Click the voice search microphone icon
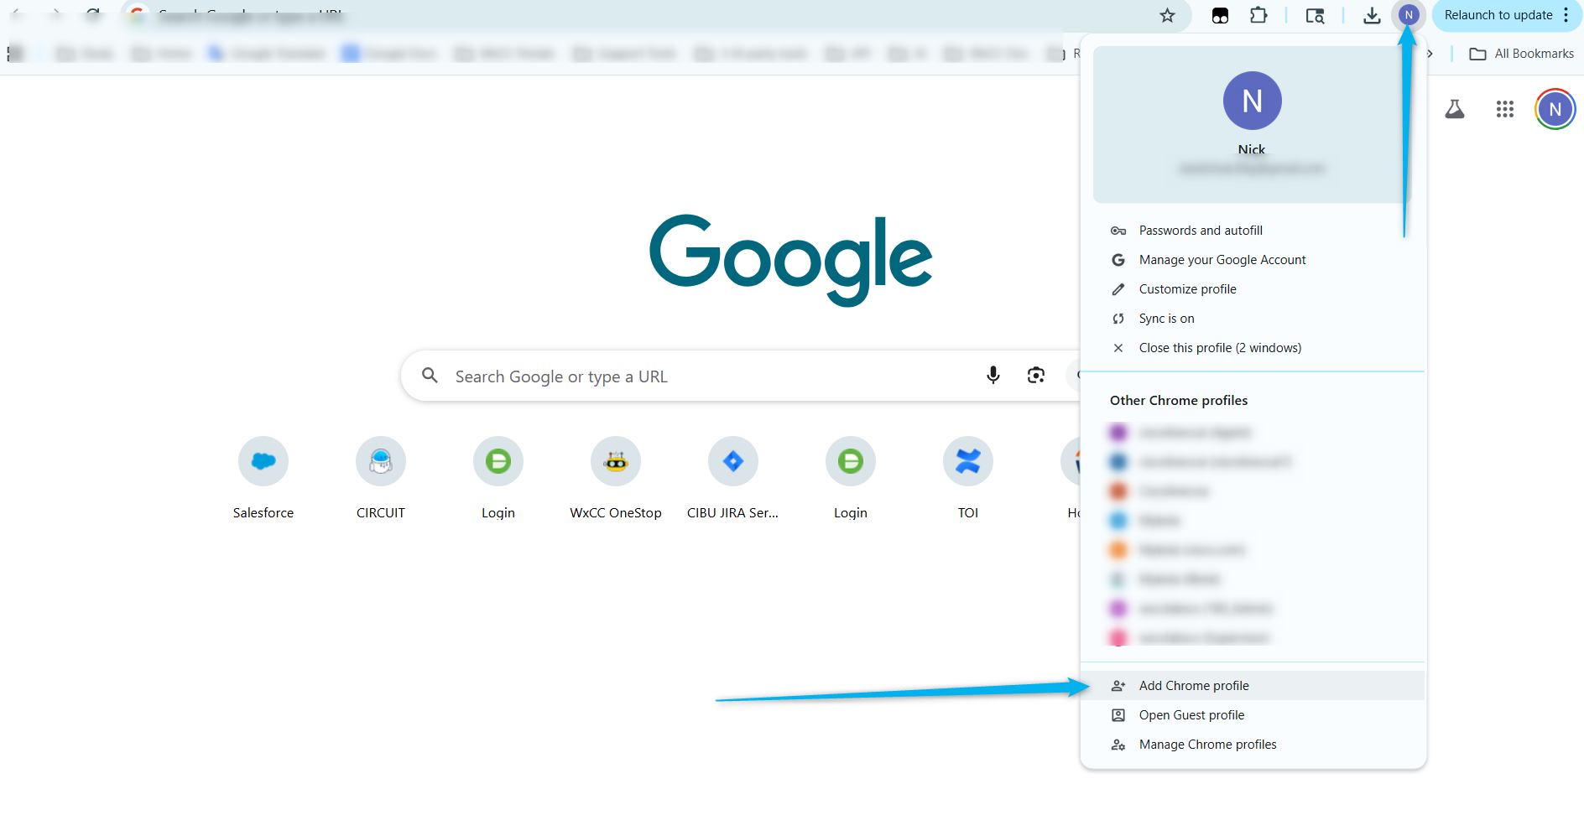The image size is (1584, 815). [993, 376]
